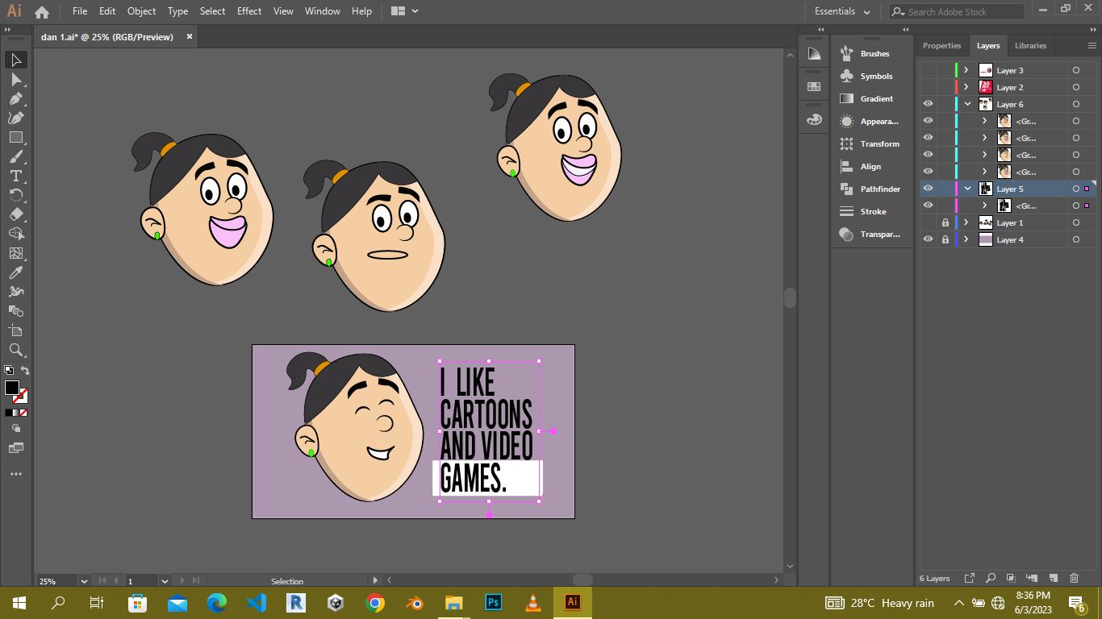
Task: Select the Zoom tool
Action: pos(15,350)
